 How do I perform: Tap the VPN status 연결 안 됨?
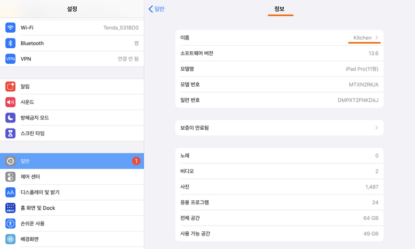[x=128, y=59]
